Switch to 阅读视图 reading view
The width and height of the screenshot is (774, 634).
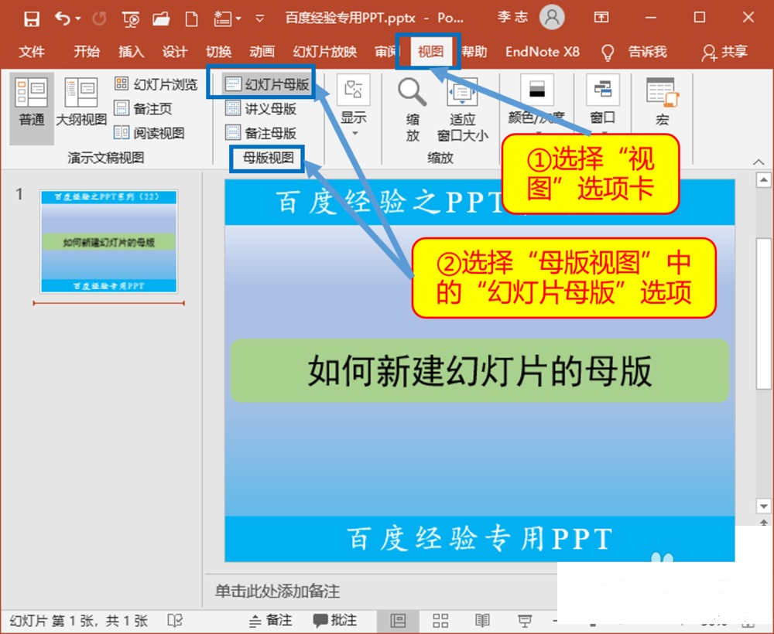point(149,133)
